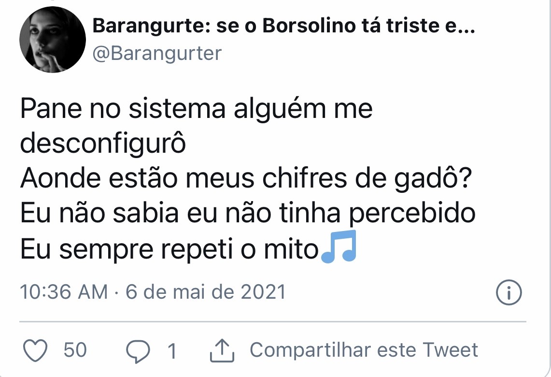
Task: Click the word "desconfigurô" in the tweet
Action: pyautogui.click(x=103, y=144)
